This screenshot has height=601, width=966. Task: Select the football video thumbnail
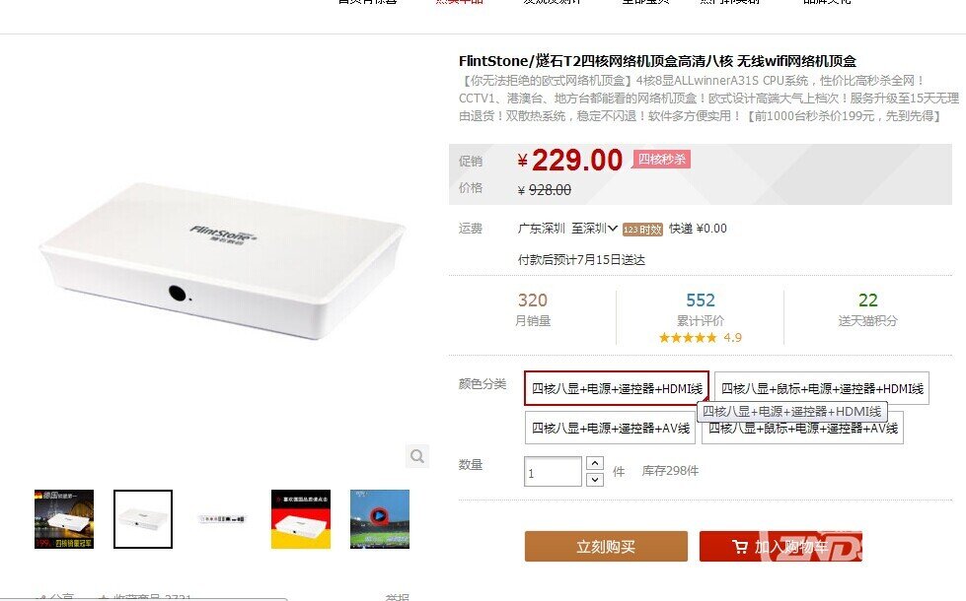380,519
